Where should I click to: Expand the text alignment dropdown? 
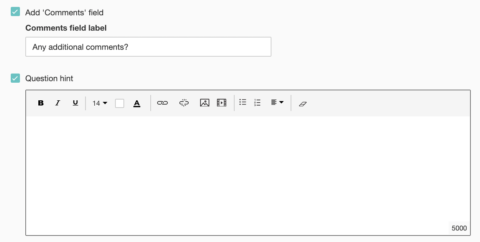(277, 103)
